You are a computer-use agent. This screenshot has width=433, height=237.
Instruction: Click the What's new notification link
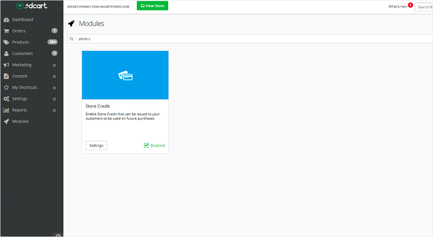pos(398,6)
